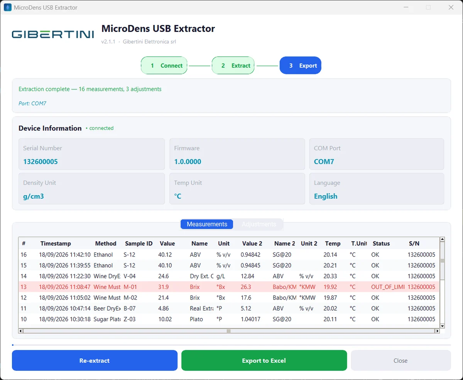Click the Firmware value 1.0.0000

tap(188, 162)
